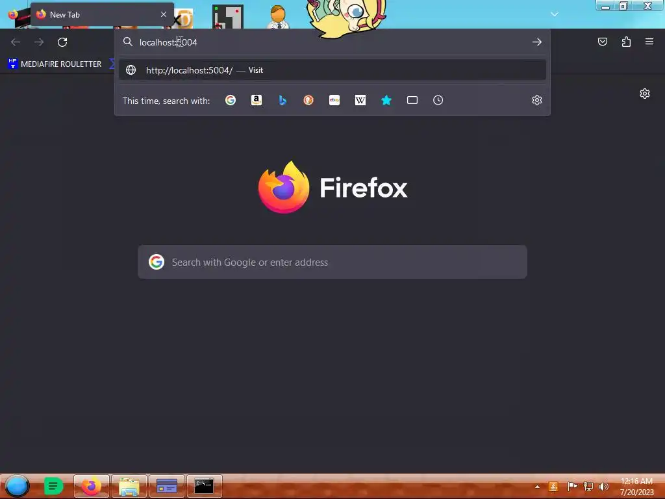Close the New Tab tab
Viewport: 665px width, 499px height.
click(x=164, y=14)
